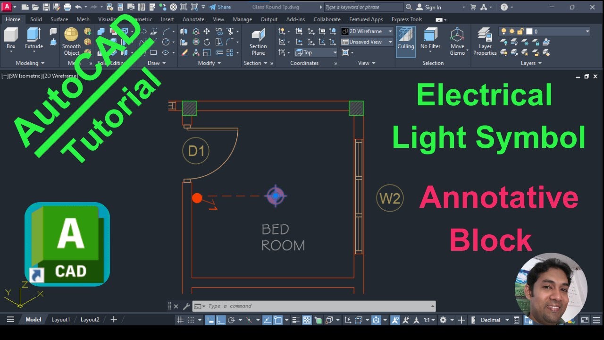604x340 pixels.
Task: Open the 1:1 annotation scale dropdown
Action: [429, 320]
